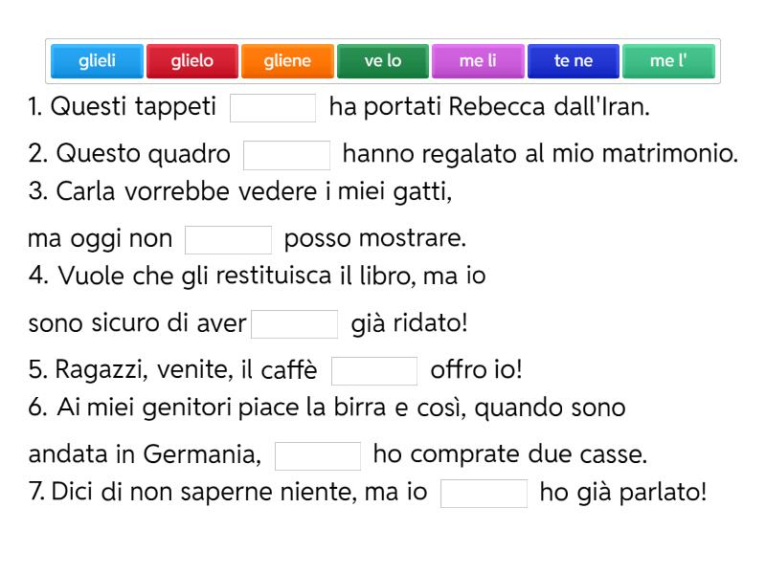Image resolution: width=766 pixels, height=574 pixels.
Task: Select the blank before 'già ridato!'
Action: 294,324
